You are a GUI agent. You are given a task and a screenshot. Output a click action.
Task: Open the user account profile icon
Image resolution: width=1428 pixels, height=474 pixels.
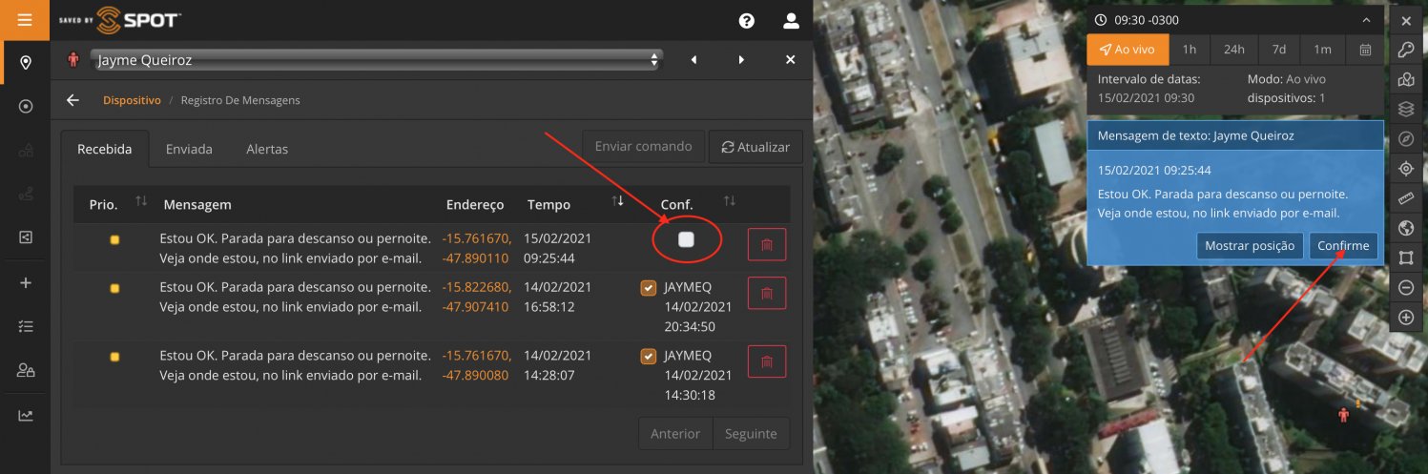[791, 21]
